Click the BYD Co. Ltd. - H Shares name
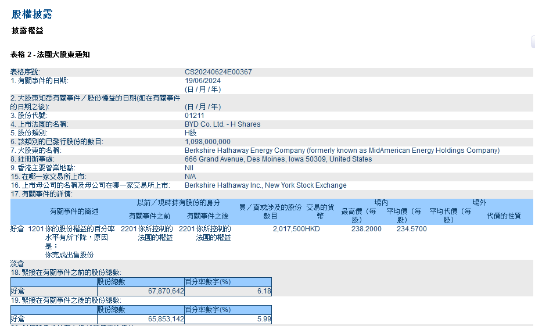 click(222, 124)
